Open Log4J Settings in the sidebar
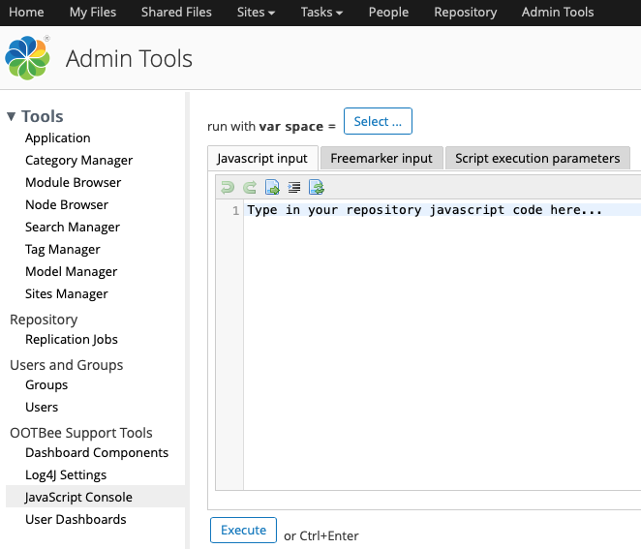 tap(66, 475)
